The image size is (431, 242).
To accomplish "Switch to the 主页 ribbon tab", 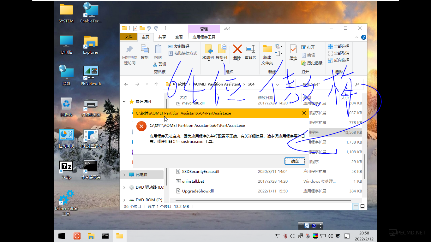I will pyautogui.click(x=146, y=37).
